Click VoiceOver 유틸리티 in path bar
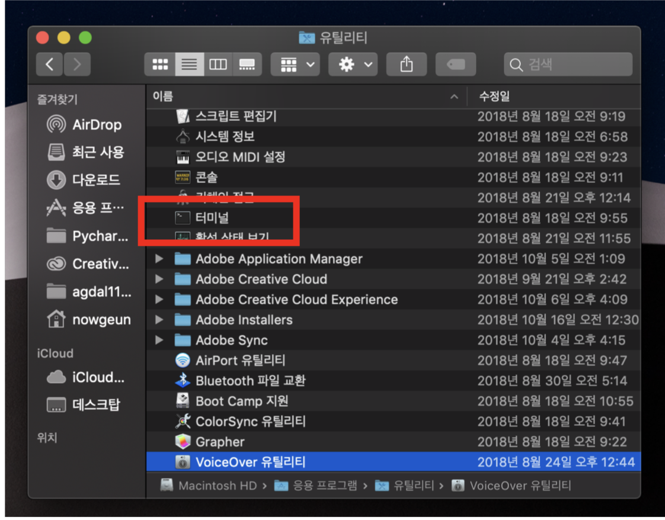The image size is (665, 520). coord(511,486)
